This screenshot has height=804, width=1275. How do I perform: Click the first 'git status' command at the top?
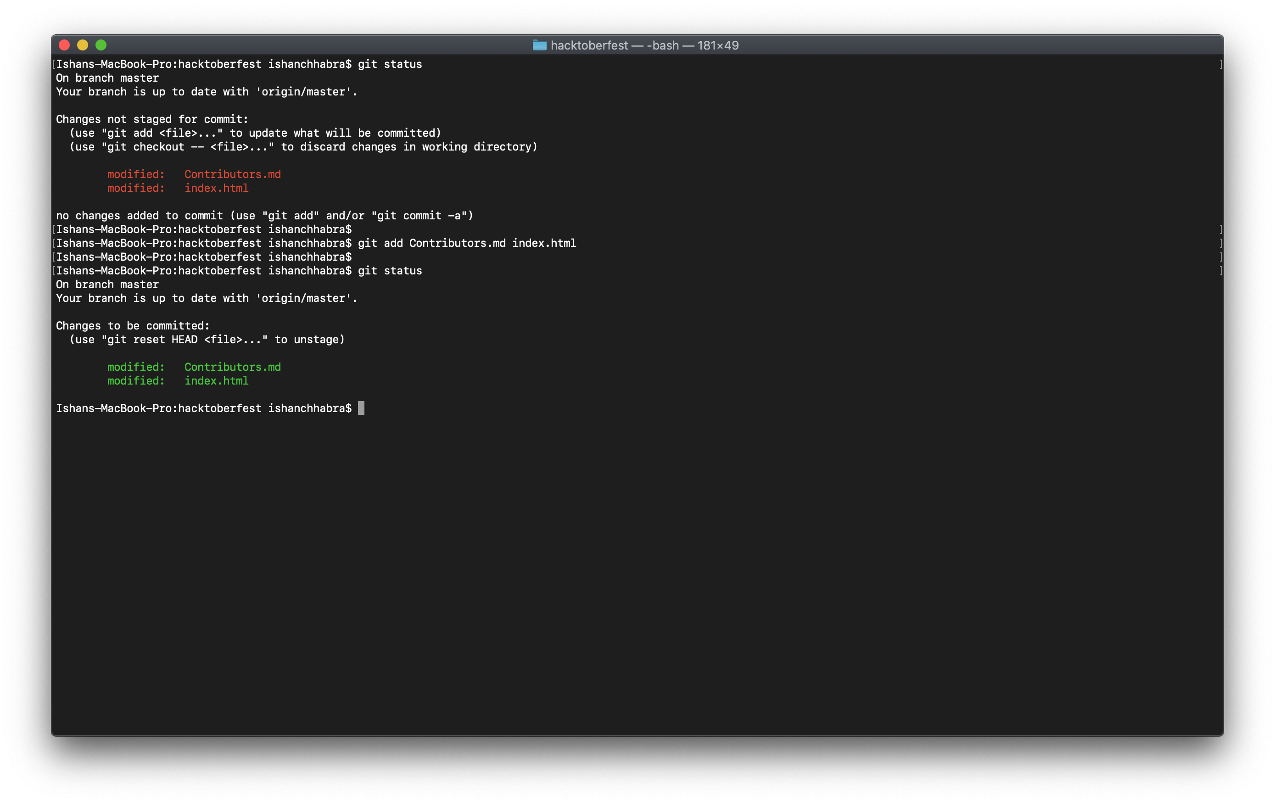pyautogui.click(x=390, y=64)
